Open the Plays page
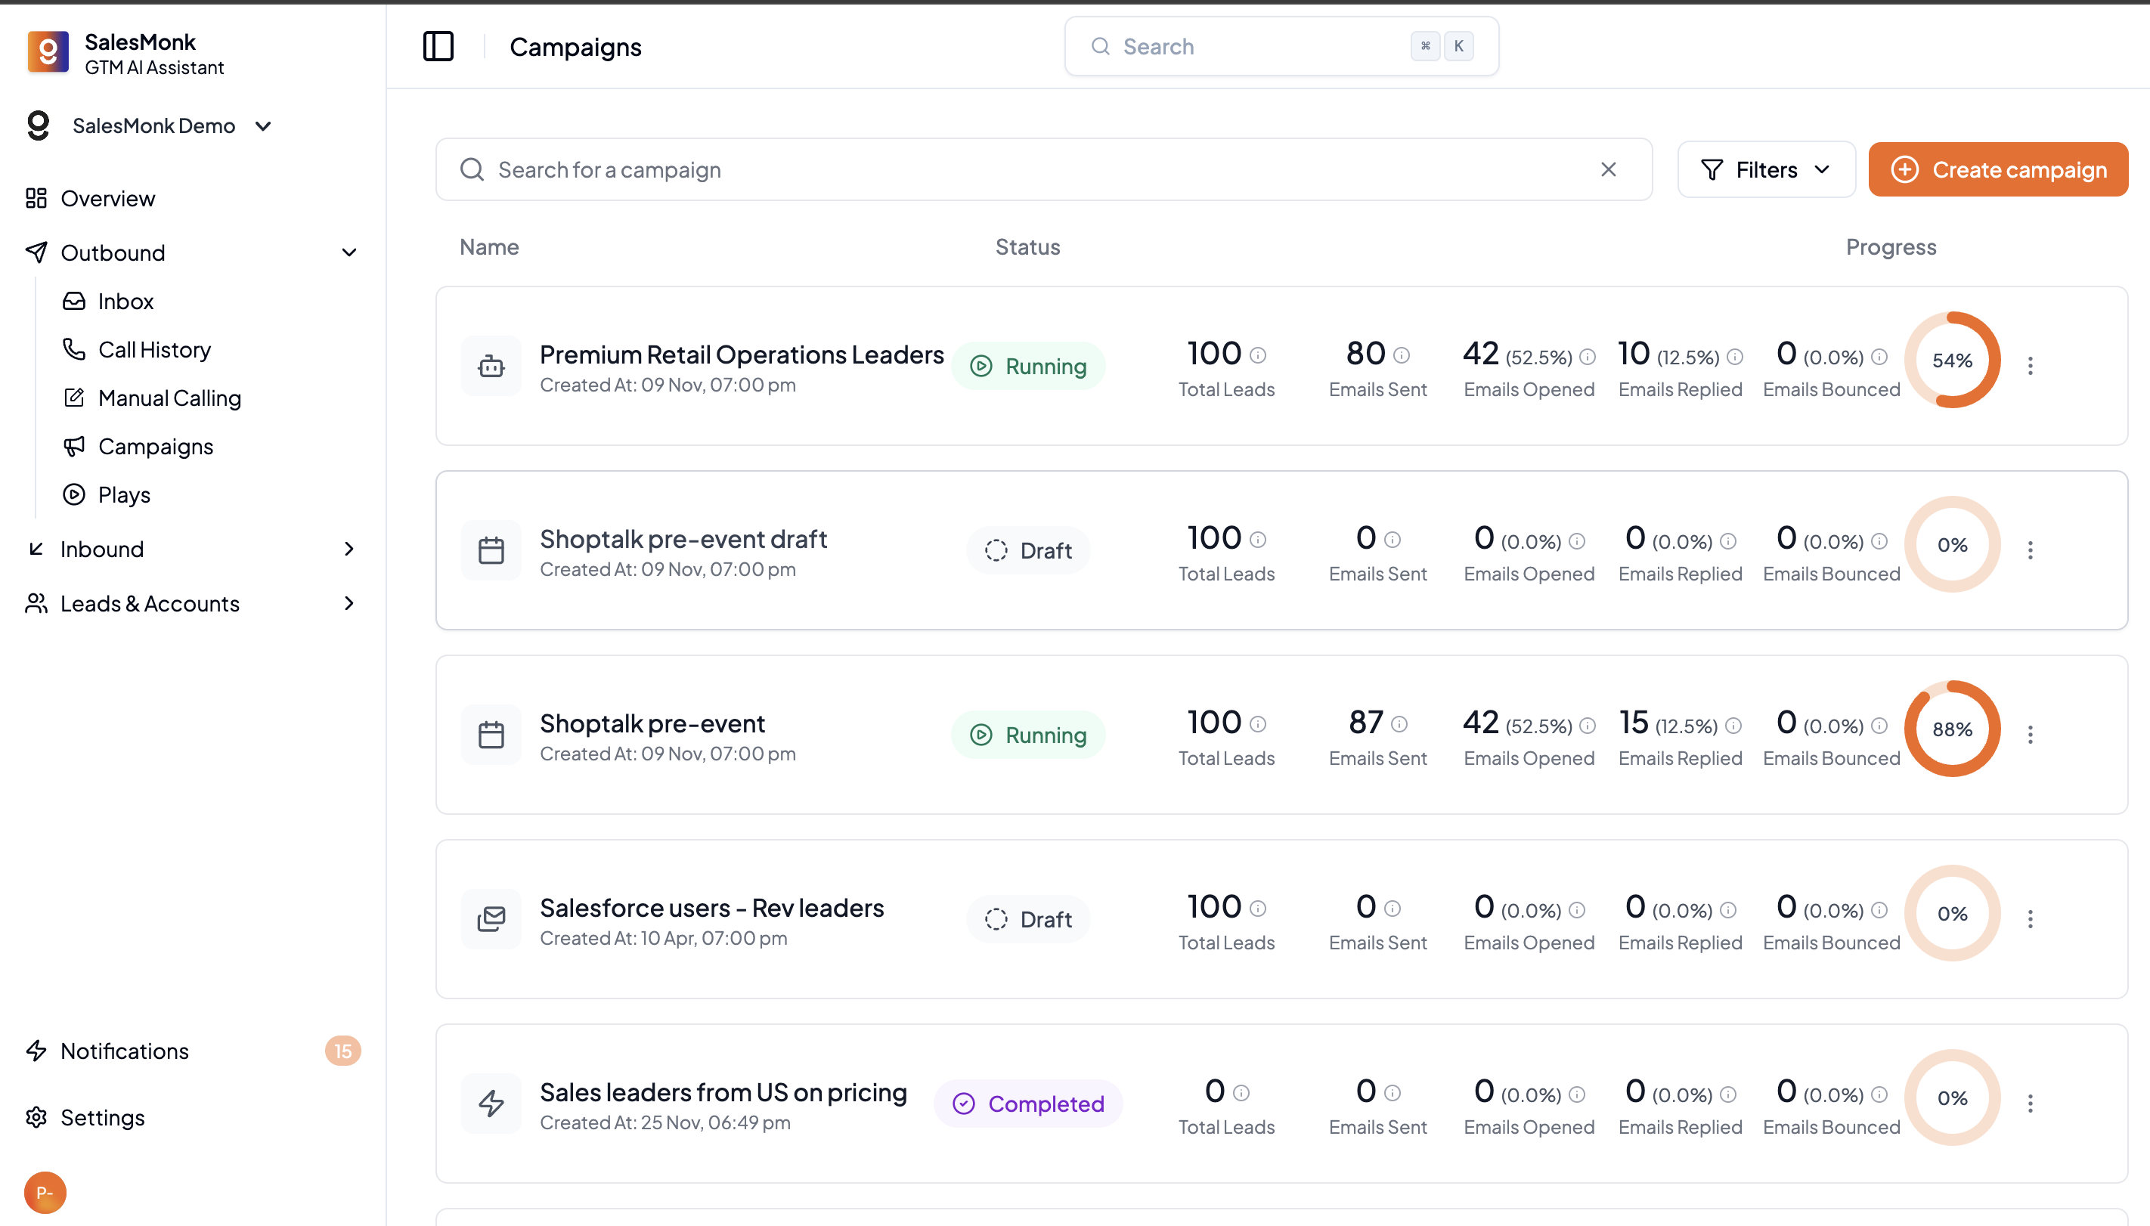This screenshot has width=2150, height=1226. [x=124, y=495]
